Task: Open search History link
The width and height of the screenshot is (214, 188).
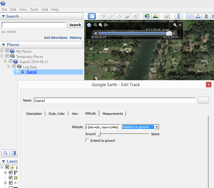Action: coord(76,38)
